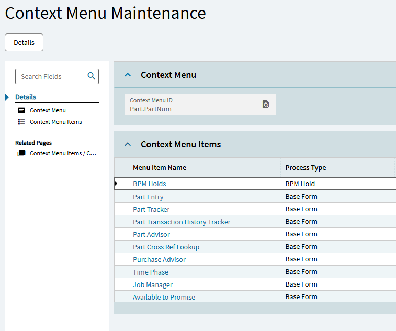
Task: Select Base Form cell in Part Tracker row
Action: 338,209
